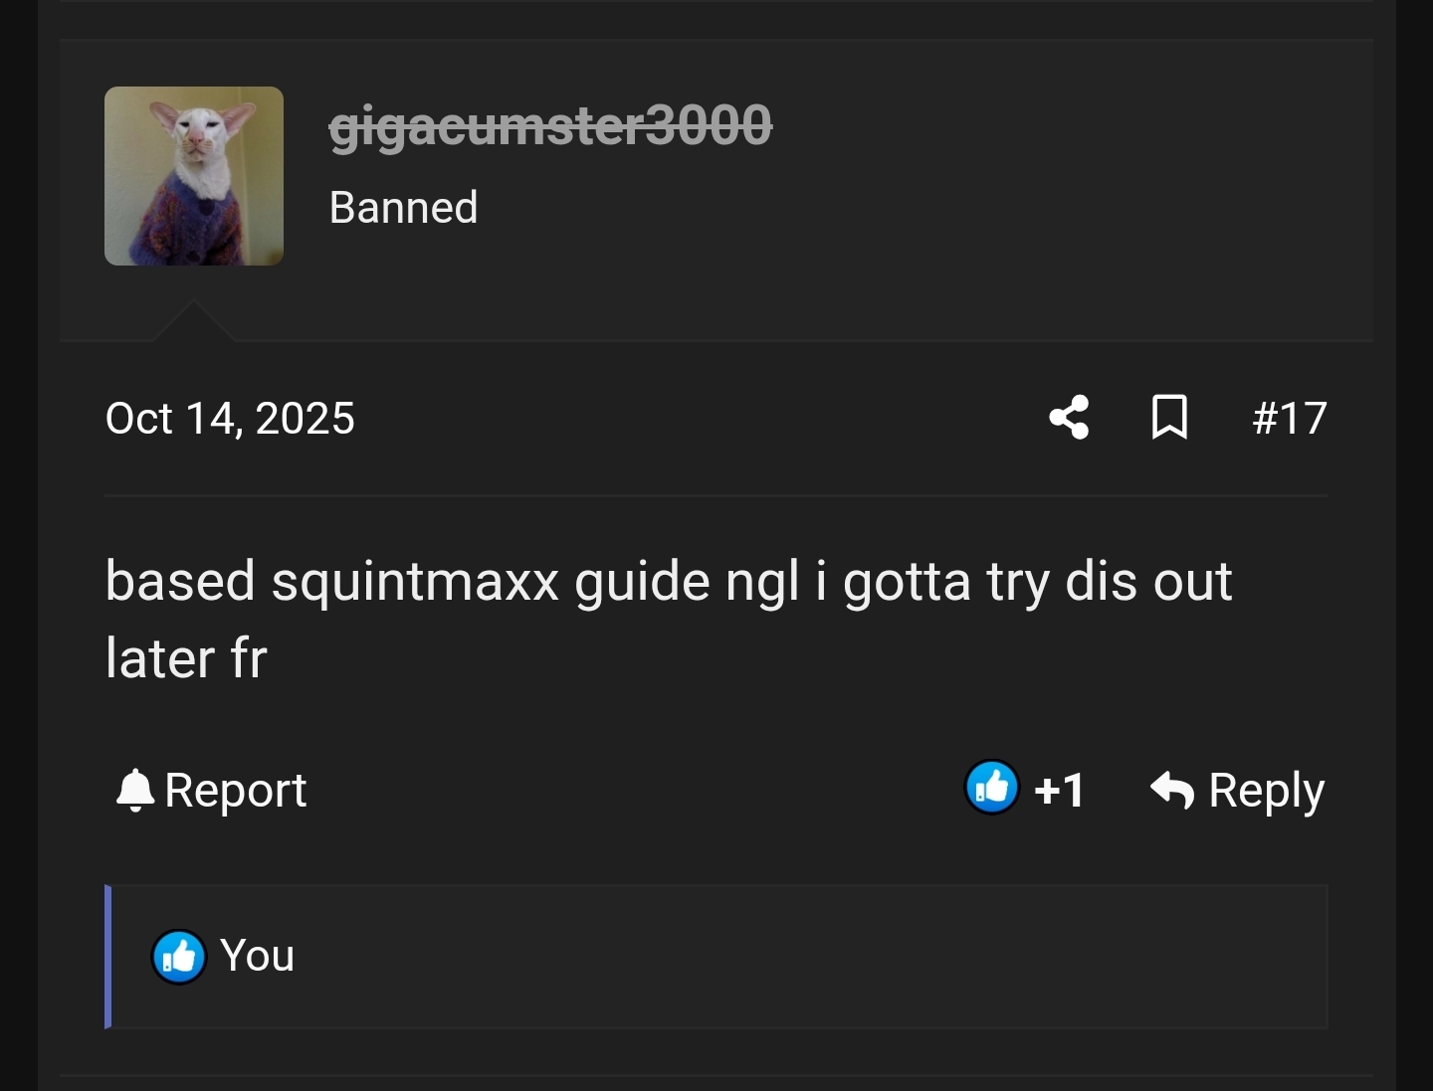Click the post text mentioning squintmaxx guide
This screenshot has height=1091, width=1433.
[668, 582]
